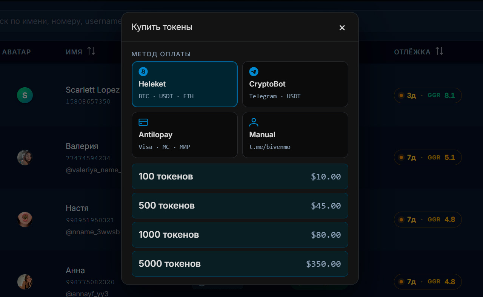The height and width of the screenshot is (297, 483).
Task: Click Настя's 7д GGR 4.8 badge
Action: (428, 220)
